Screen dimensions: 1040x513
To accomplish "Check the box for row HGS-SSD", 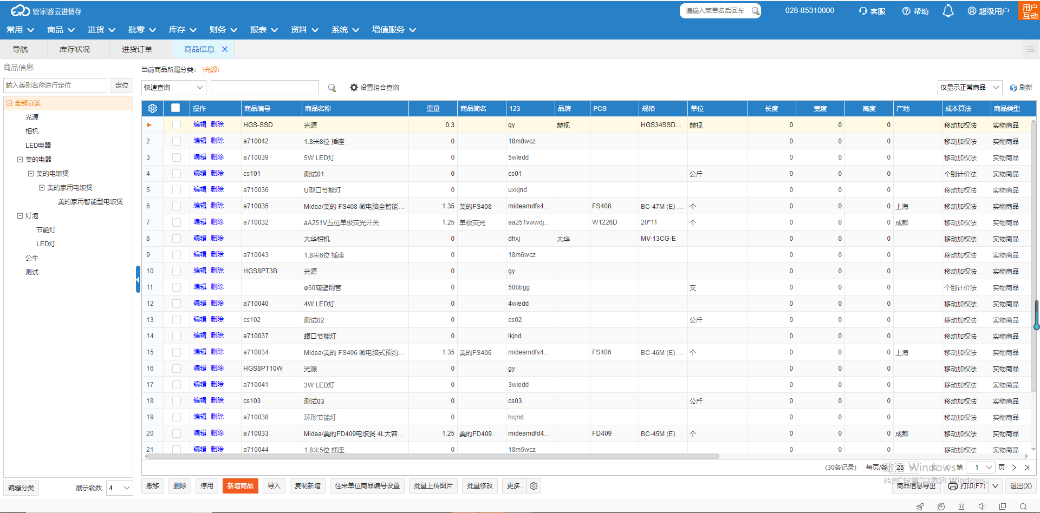I will [177, 125].
